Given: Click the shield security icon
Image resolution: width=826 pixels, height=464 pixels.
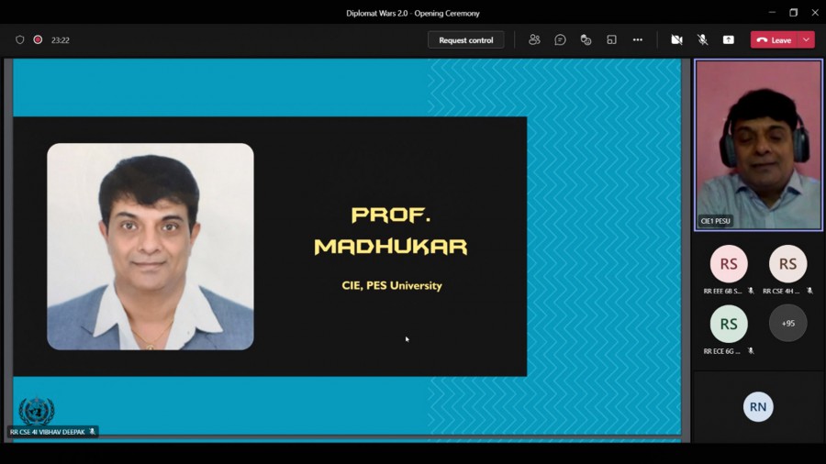Looking at the screenshot, I should click(x=20, y=40).
